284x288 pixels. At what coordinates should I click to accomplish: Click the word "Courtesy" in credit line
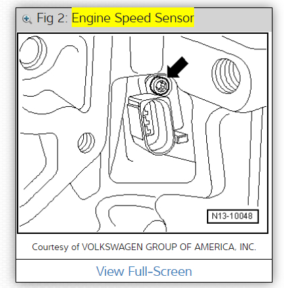50,247
